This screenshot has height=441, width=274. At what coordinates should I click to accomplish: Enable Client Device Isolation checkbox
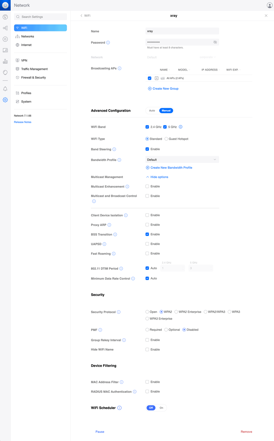[147, 215]
